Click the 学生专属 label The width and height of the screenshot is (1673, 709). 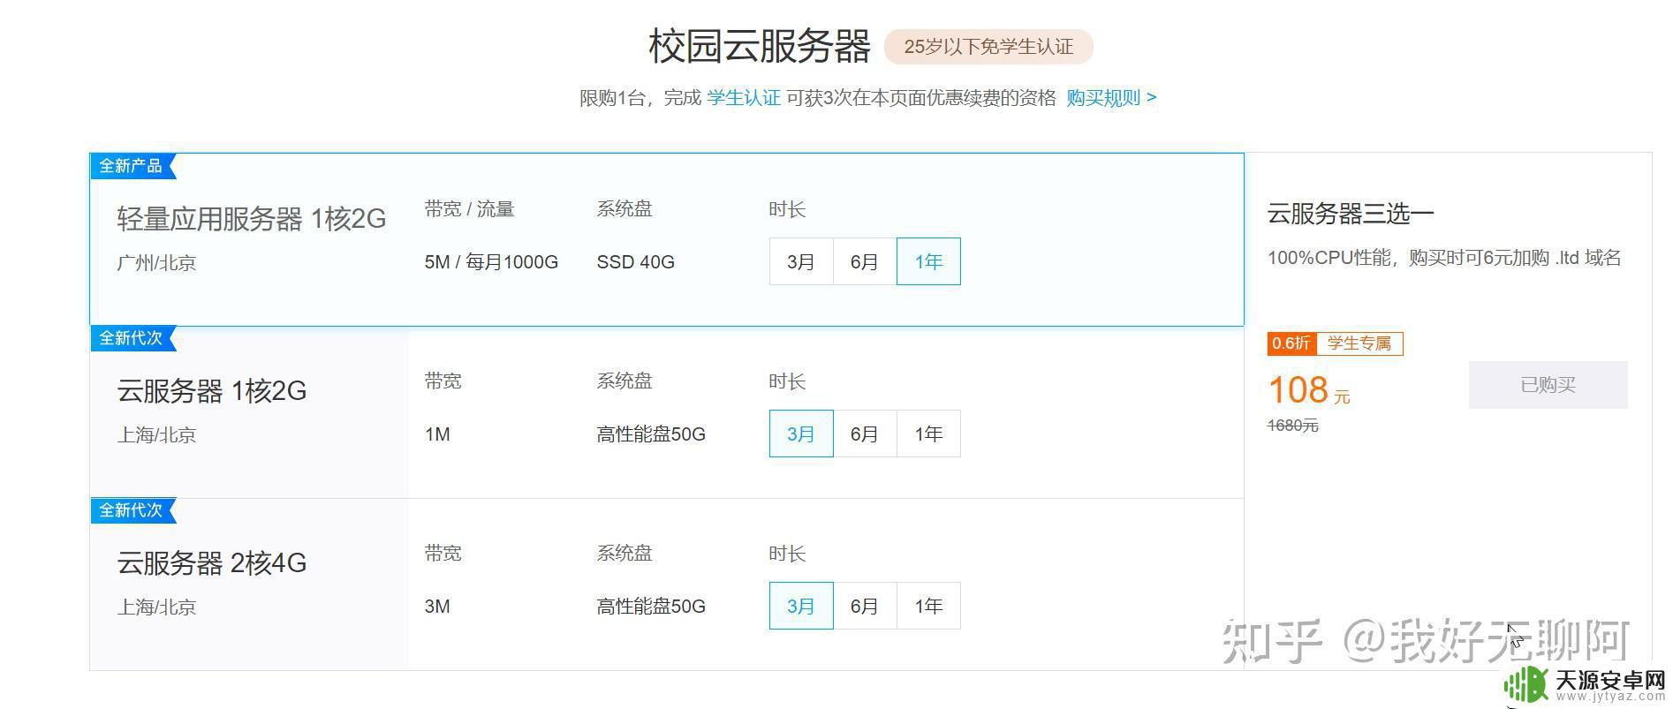pyautogui.click(x=1359, y=343)
